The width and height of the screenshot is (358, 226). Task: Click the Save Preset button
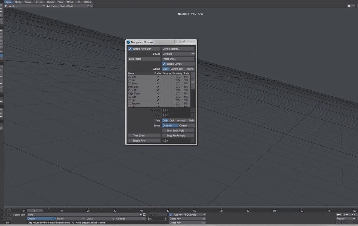pos(144,59)
